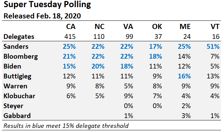
Task: Select Gabbard's 3% Maine cell
Action: [x=186, y=116]
